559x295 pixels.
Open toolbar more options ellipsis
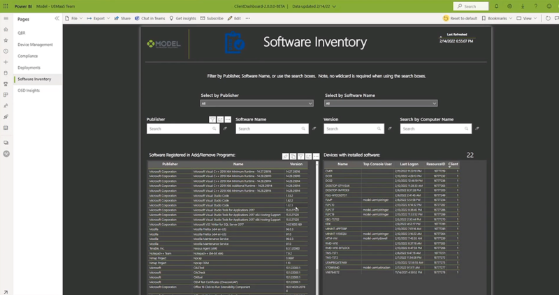(x=248, y=18)
